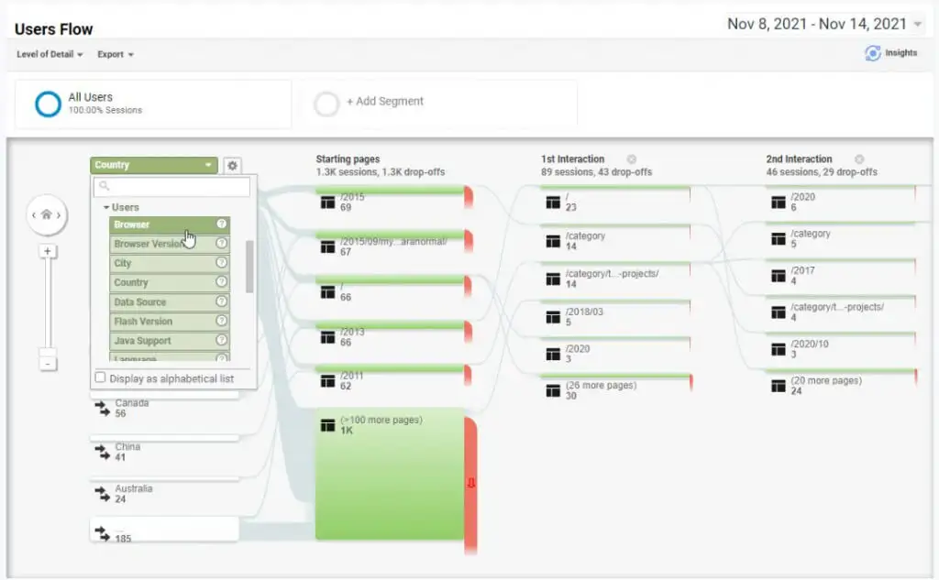This screenshot has height=580, width=939.
Task: Click China traffic arrow icon
Action: (x=102, y=453)
